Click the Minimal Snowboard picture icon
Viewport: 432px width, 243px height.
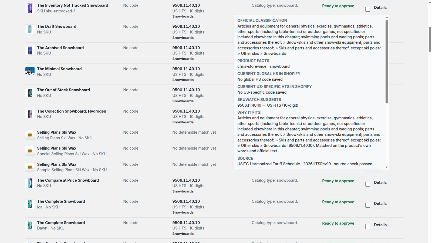point(30,72)
